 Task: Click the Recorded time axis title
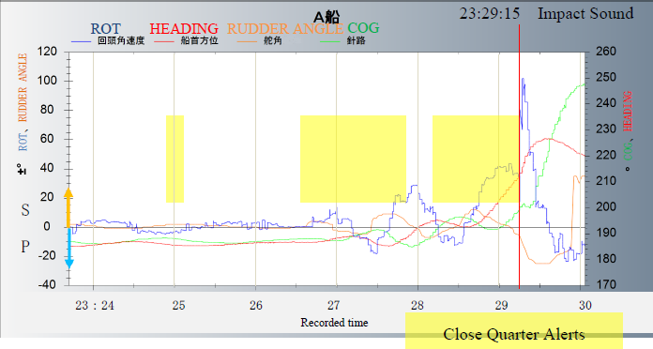pyautogui.click(x=334, y=323)
